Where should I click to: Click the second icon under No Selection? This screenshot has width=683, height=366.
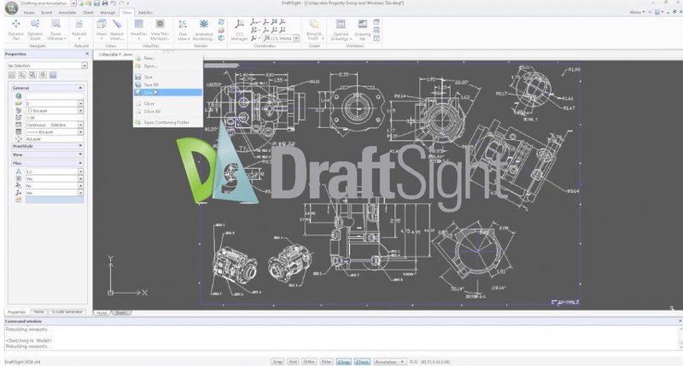pos(22,75)
